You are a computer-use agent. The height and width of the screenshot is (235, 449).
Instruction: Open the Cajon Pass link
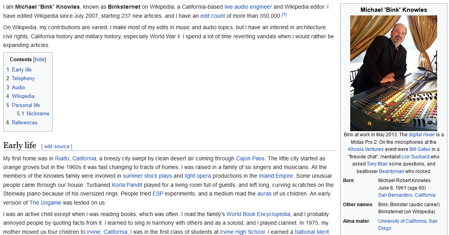pos(250,158)
